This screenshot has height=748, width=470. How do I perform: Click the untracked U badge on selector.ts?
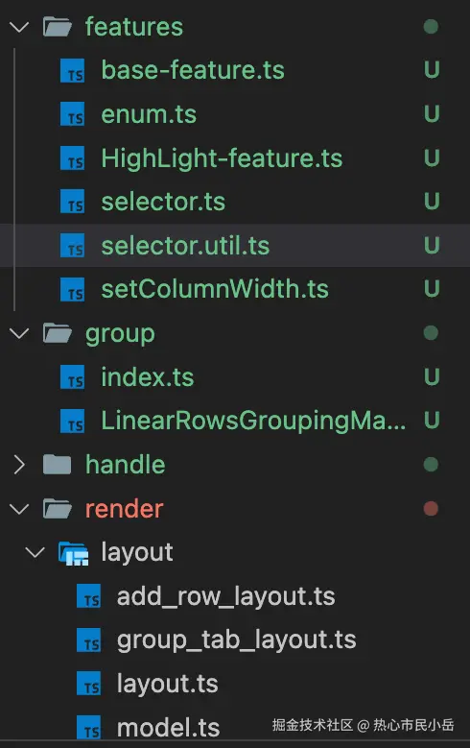tap(432, 202)
